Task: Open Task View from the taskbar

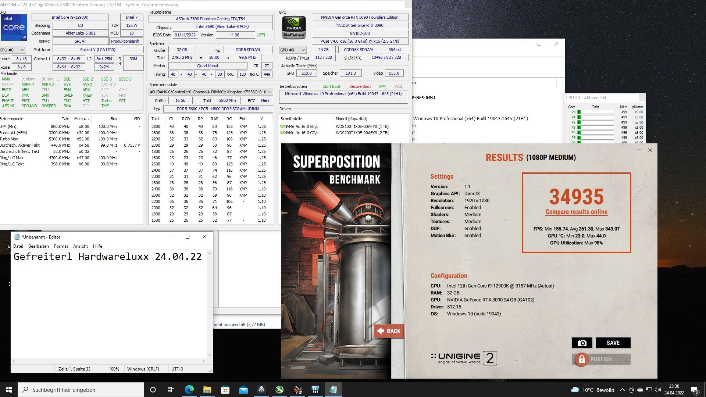Action: 171,390
